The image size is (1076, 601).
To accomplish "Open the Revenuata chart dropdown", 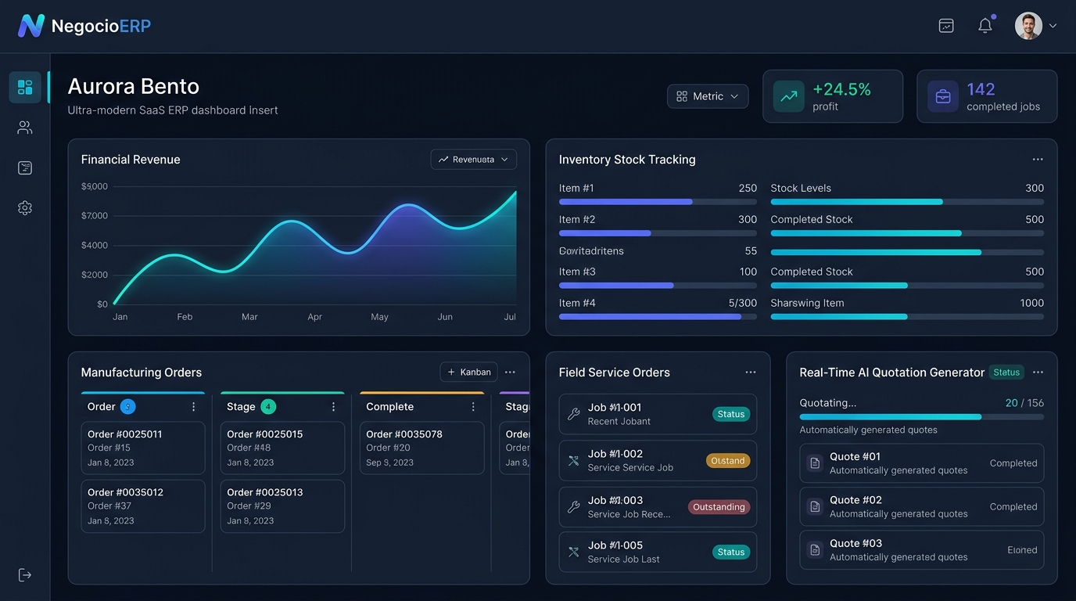I will 473,160.
